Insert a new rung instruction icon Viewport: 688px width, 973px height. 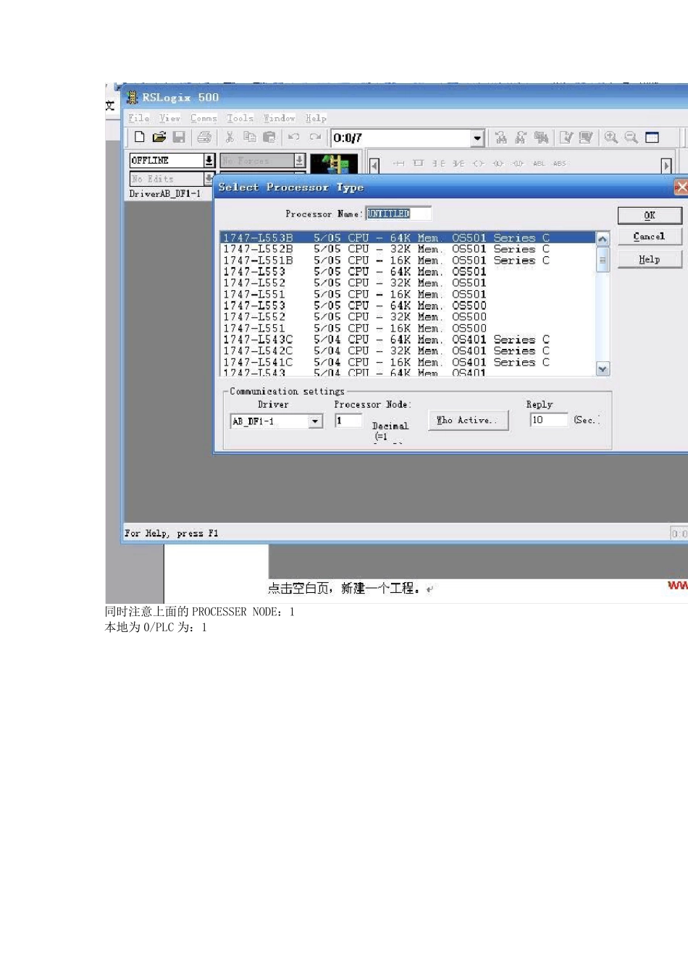(398, 164)
